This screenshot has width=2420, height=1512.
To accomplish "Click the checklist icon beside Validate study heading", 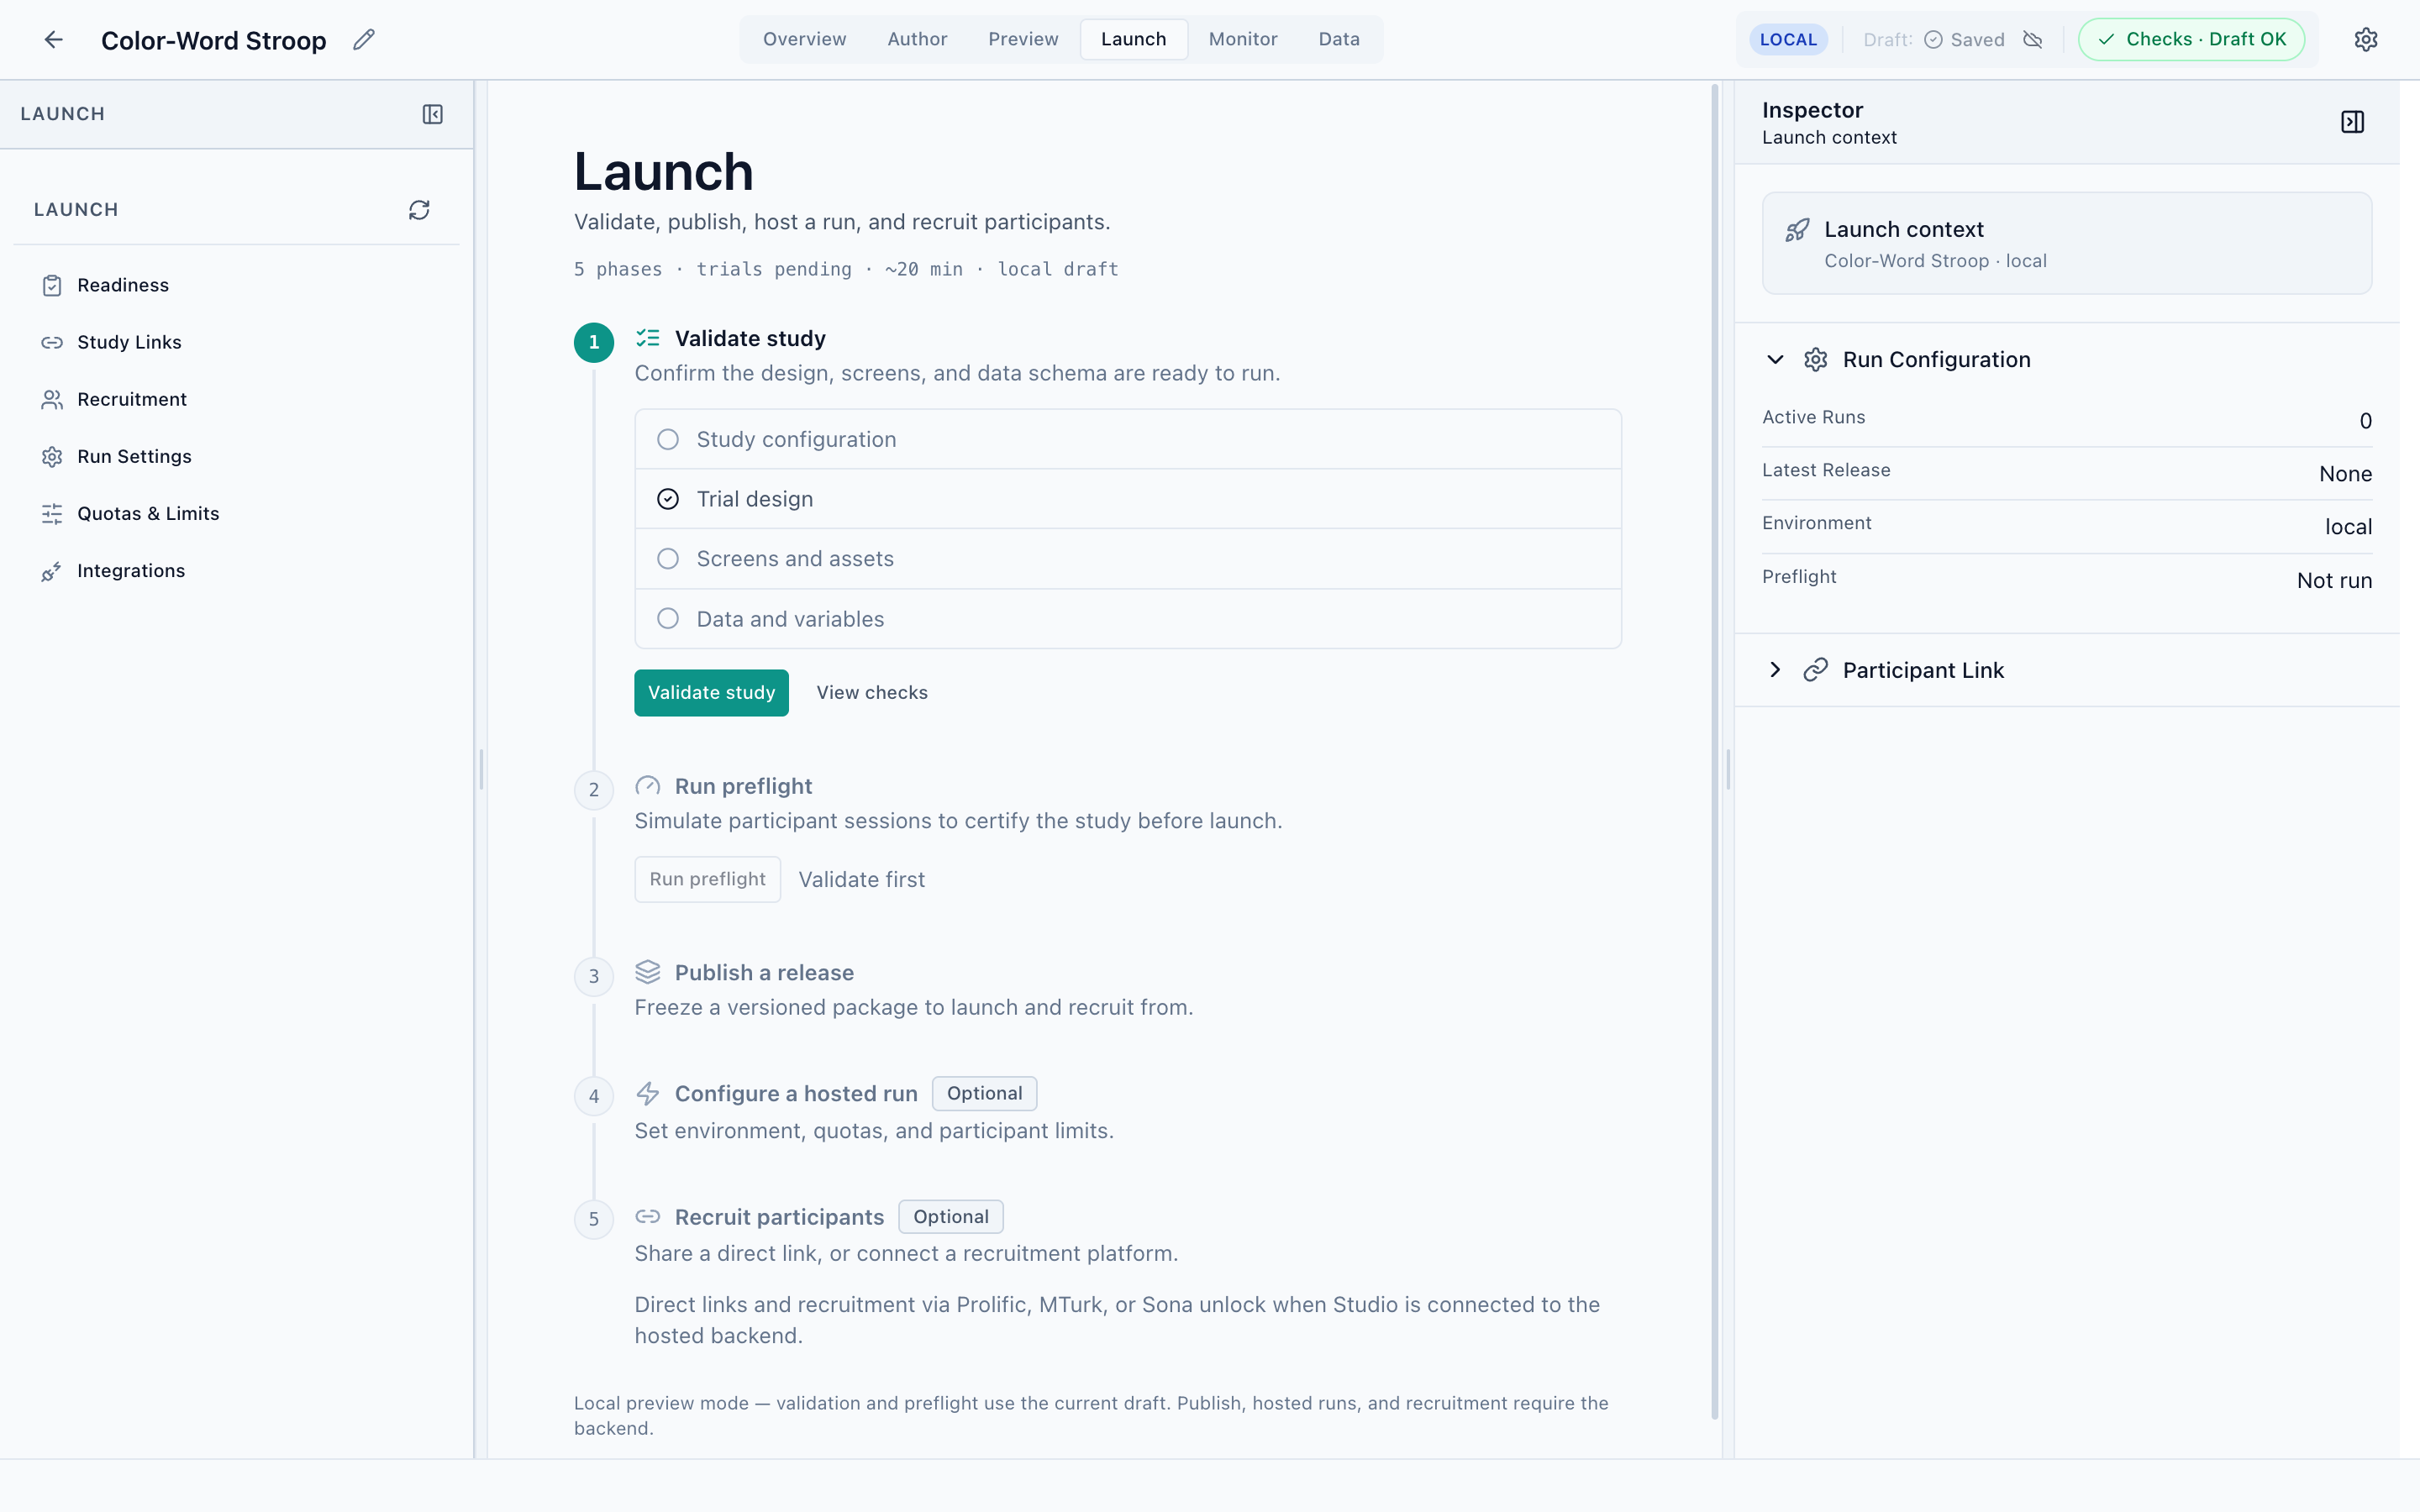I will pos(648,338).
